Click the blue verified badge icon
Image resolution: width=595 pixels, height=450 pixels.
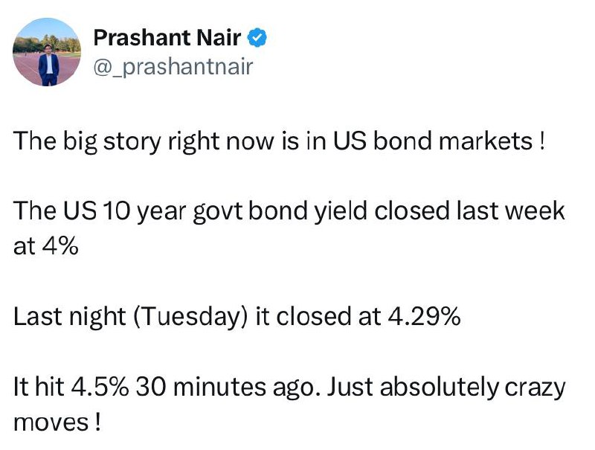point(257,38)
